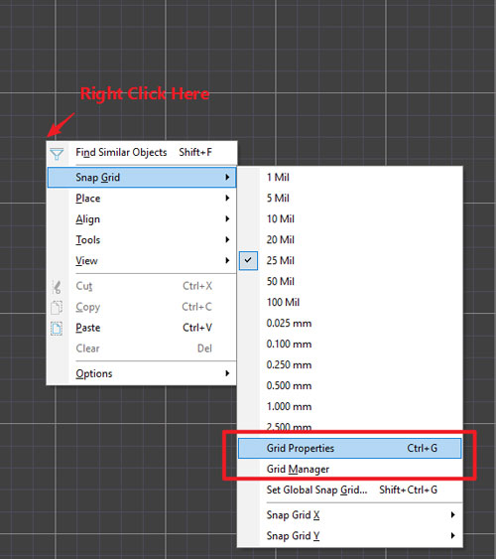Set snap grid to 0.100 mm
This screenshot has width=496, height=559.
click(x=350, y=344)
